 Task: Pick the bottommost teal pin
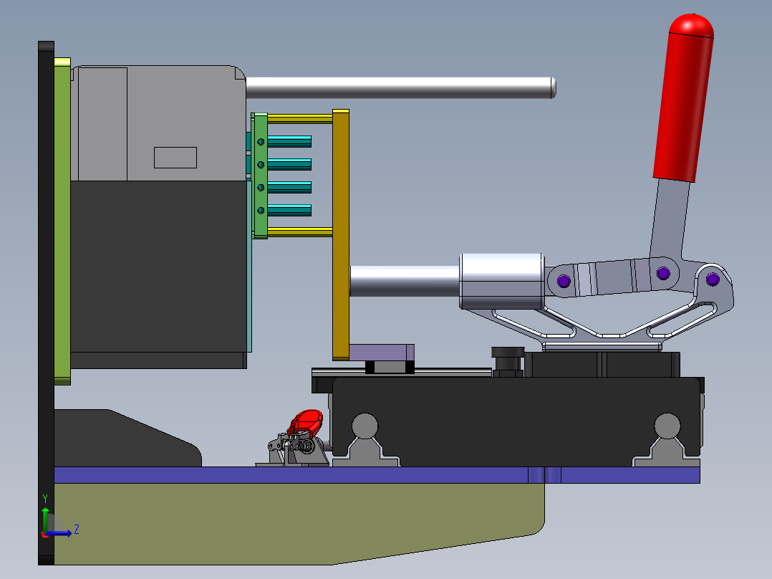(x=289, y=211)
